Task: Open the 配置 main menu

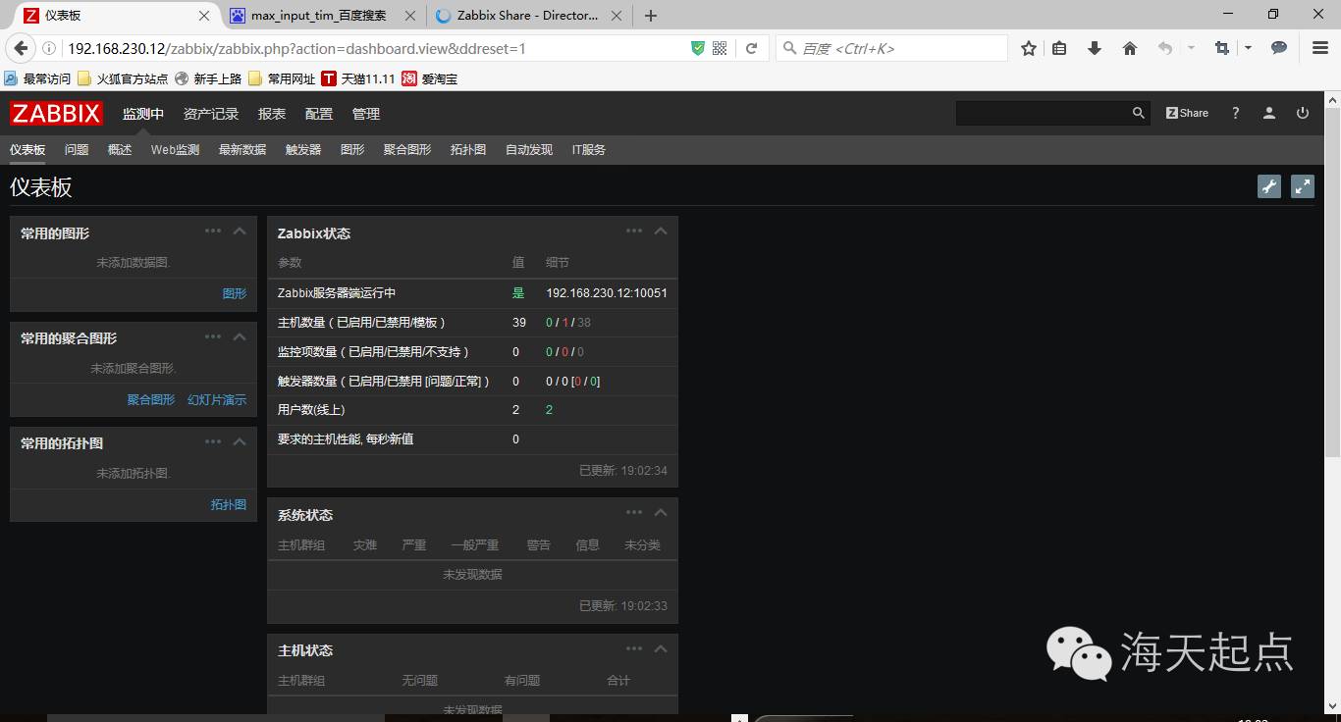Action: pyautogui.click(x=319, y=114)
